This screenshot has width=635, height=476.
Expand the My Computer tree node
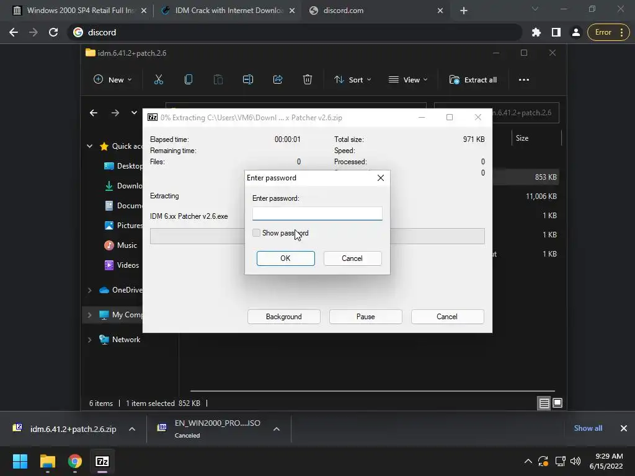pos(89,315)
